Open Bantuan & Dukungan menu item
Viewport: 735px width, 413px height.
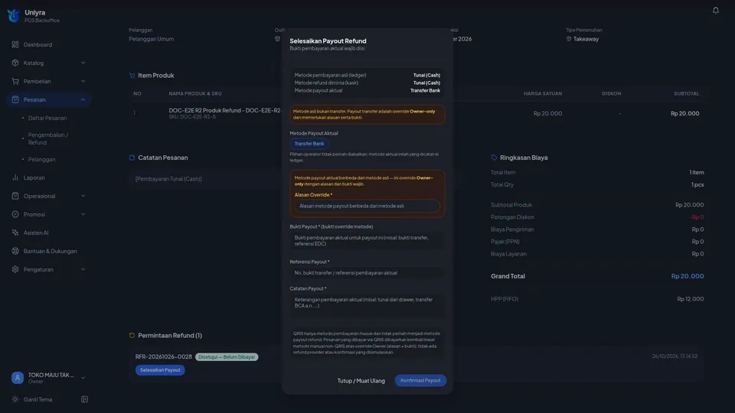(51, 251)
